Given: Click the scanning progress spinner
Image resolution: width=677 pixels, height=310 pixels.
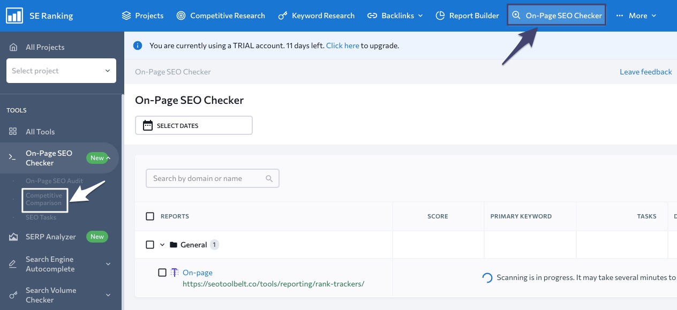Looking at the screenshot, I should (487, 277).
